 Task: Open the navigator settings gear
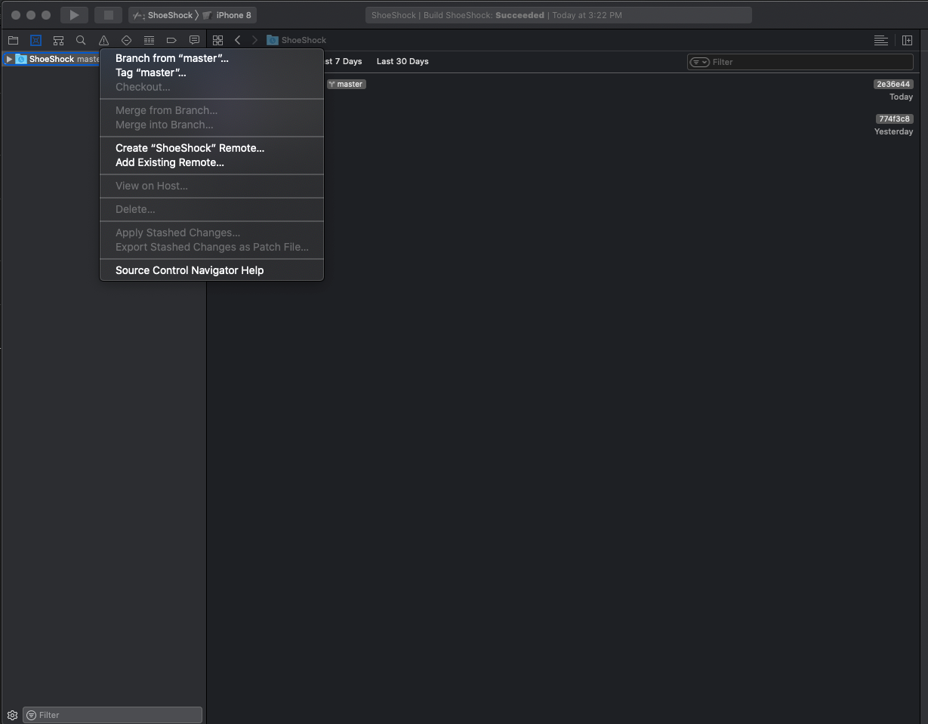[x=11, y=714]
